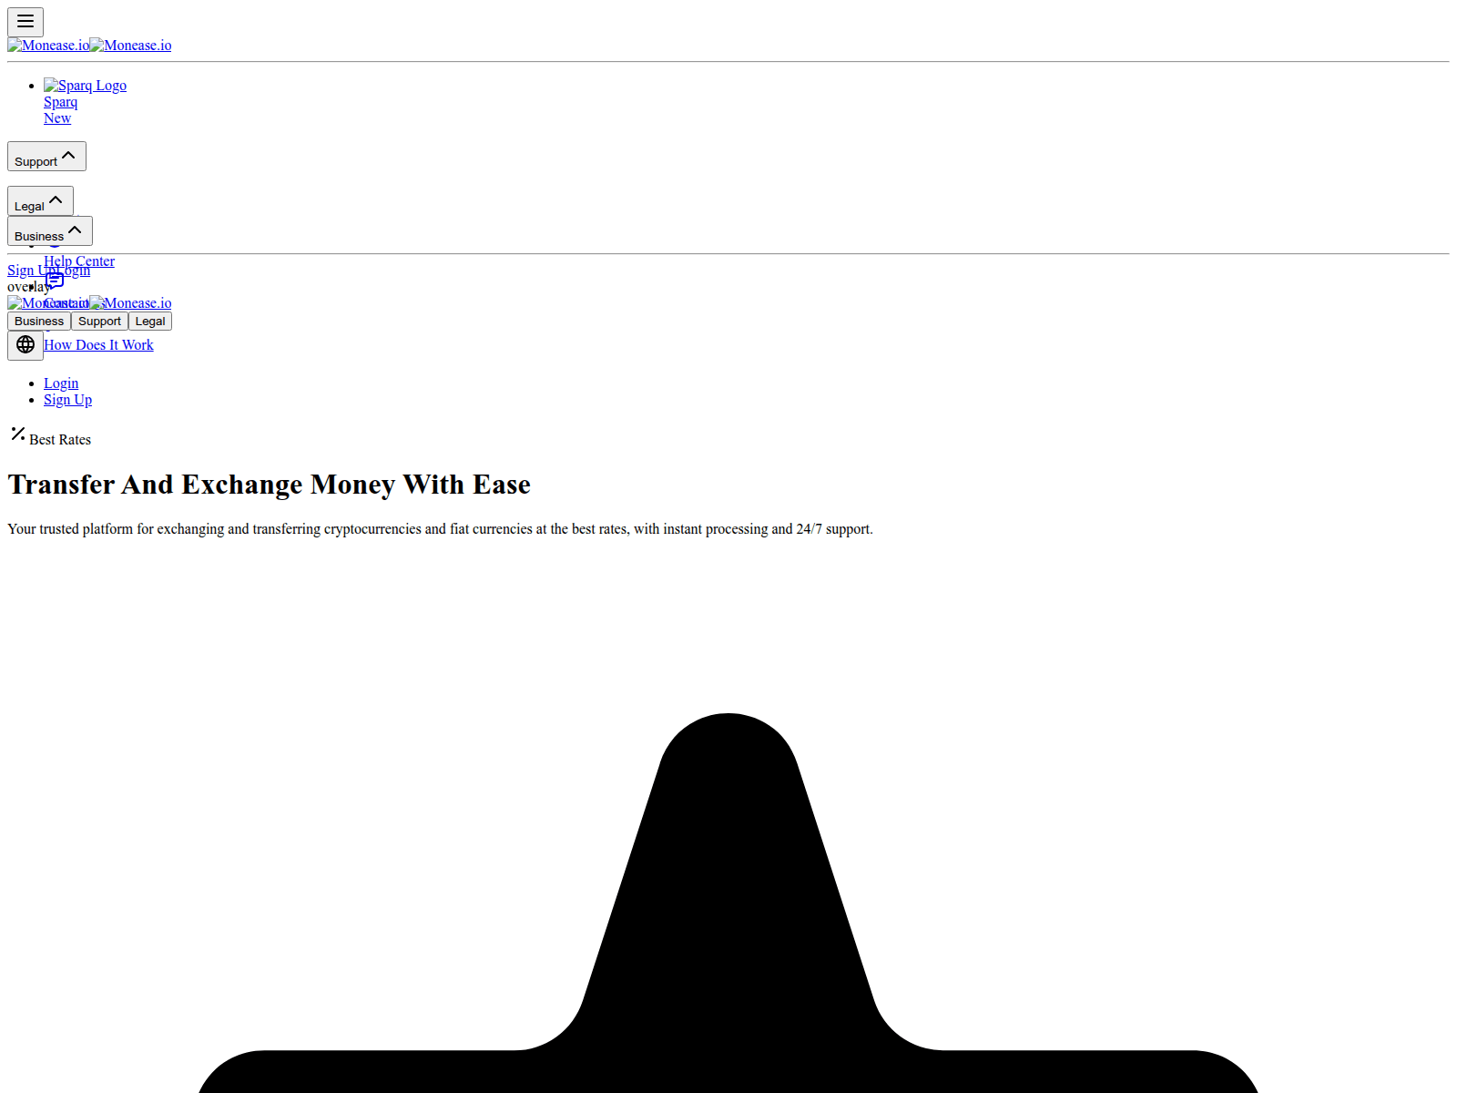This screenshot has width=1457, height=1093.
Task: Open the Help Center link
Action: point(79,261)
